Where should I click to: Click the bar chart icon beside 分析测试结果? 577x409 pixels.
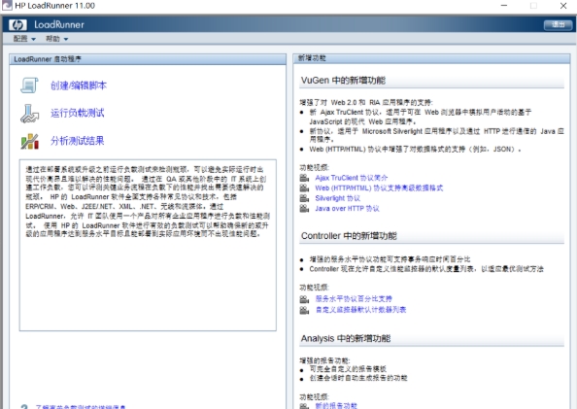[30, 141]
